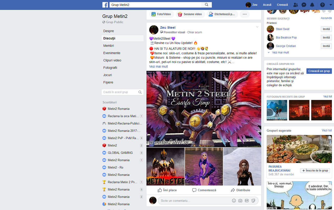Open the red-haired character thumbnail

(x=242, y=166)
